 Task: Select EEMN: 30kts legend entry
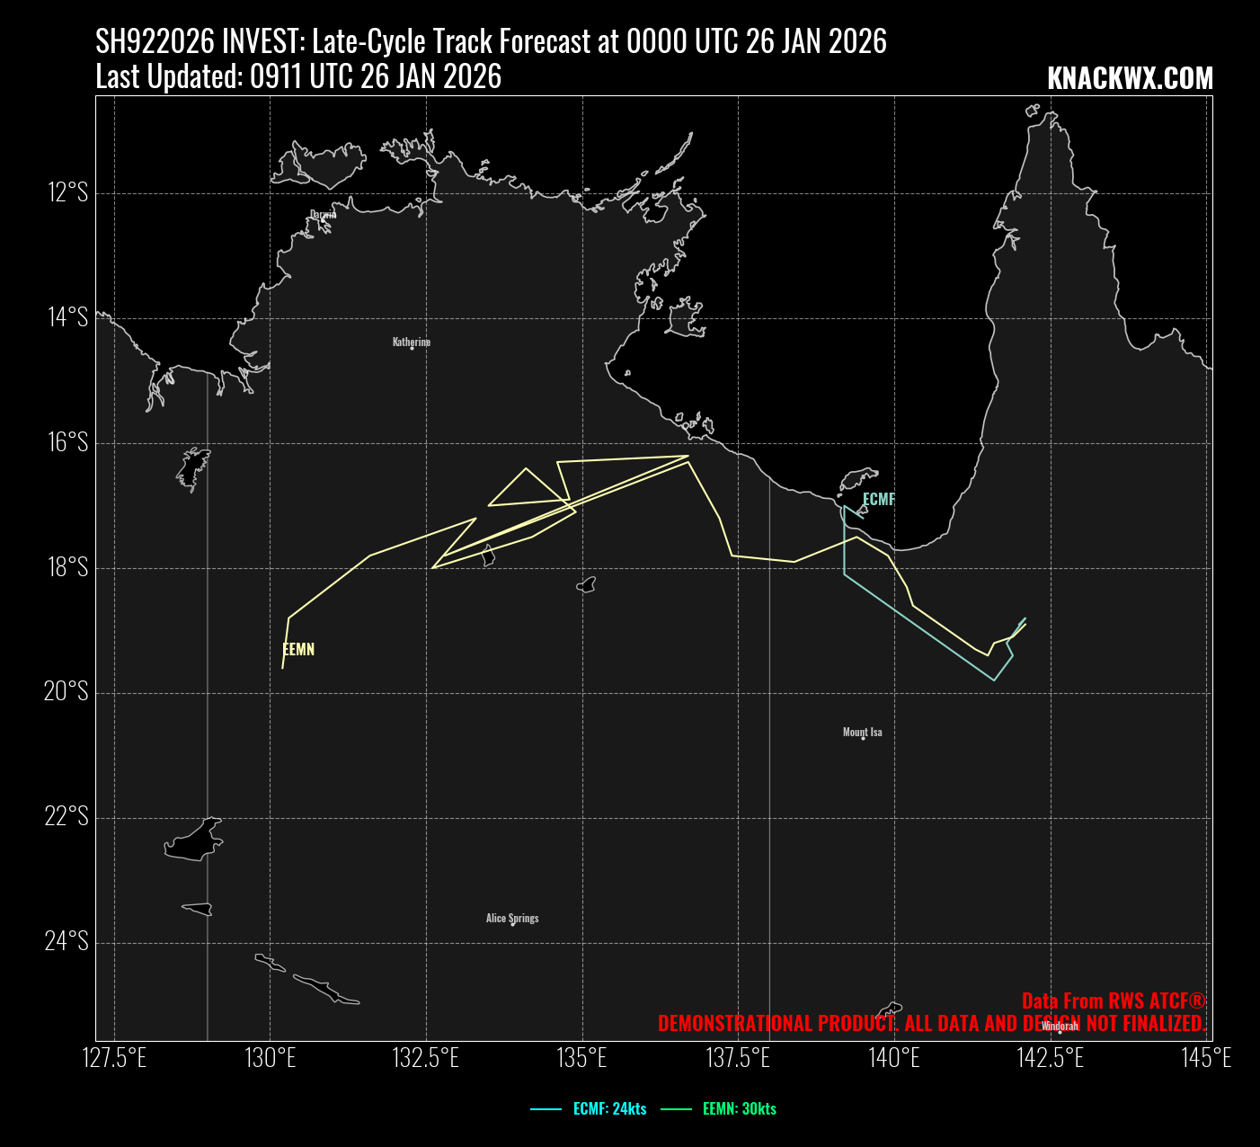(x=739, y=1109)
